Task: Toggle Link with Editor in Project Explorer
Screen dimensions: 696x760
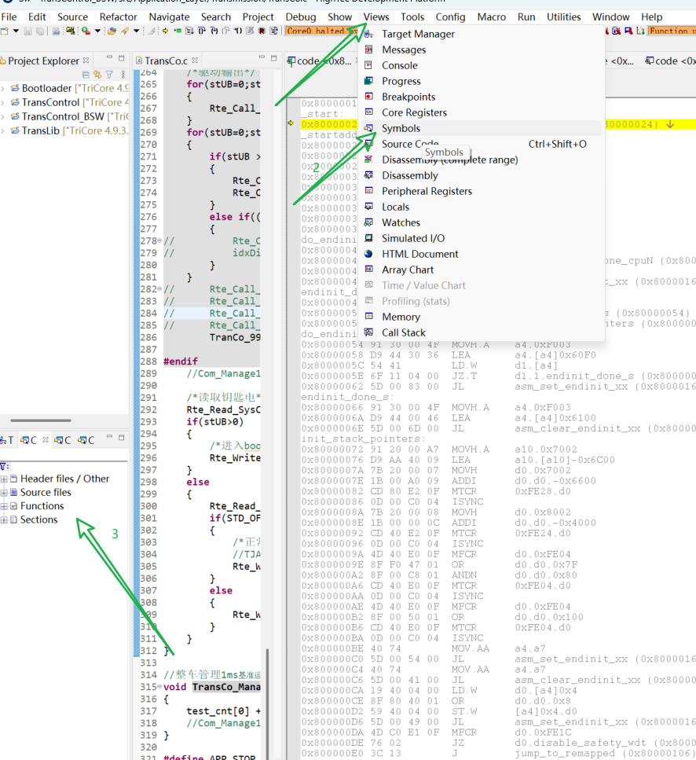Action: 97,75
